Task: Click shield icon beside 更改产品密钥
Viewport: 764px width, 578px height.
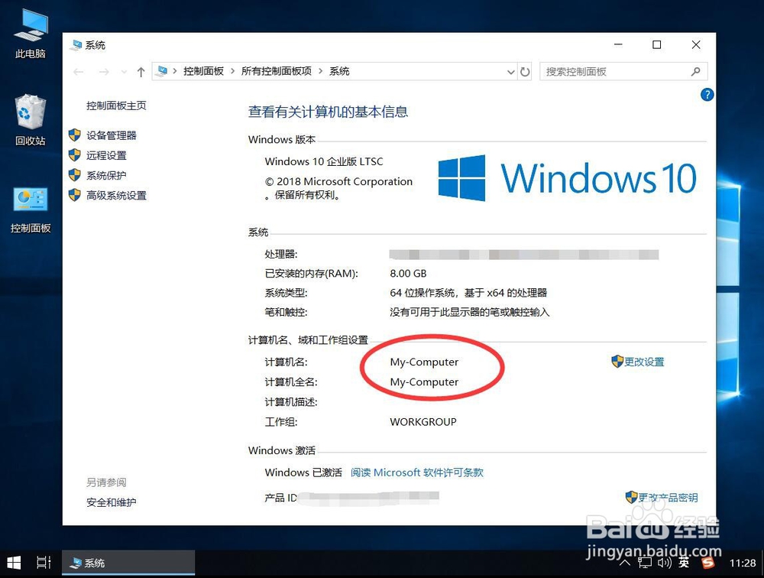Action: coord(632,497)
